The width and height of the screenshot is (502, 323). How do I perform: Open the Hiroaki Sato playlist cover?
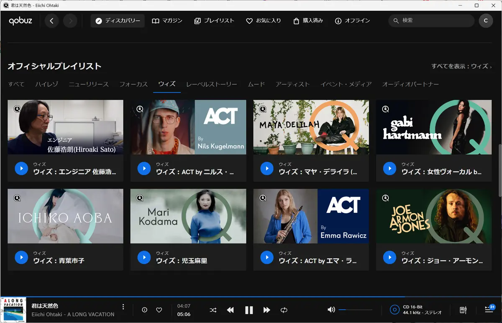coord(66,127)
